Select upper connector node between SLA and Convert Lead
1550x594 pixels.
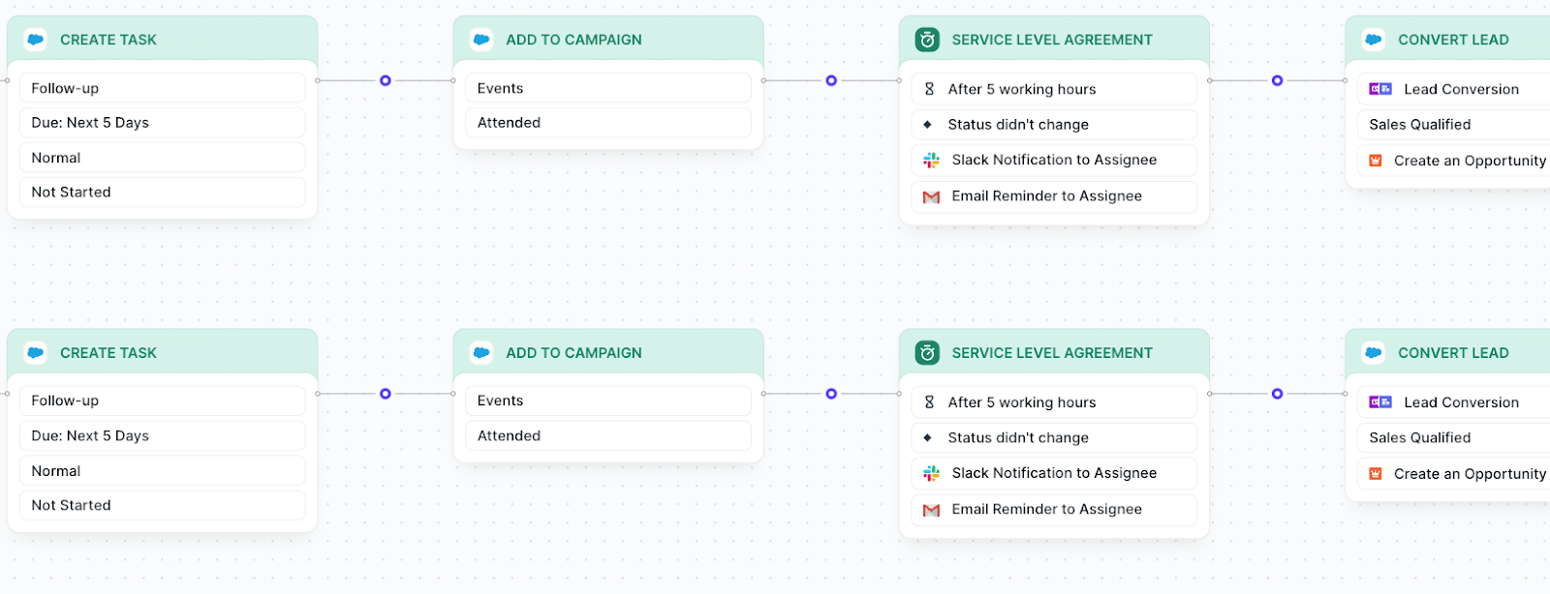(x=1277, y=80)
